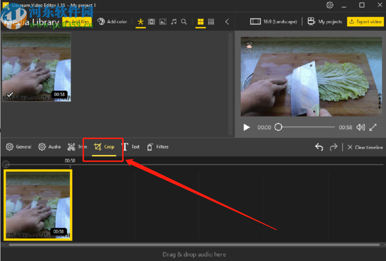Screen dimensions: 386x261
Task: Switch to small thumbnail grid view
Action: [211, 21]
